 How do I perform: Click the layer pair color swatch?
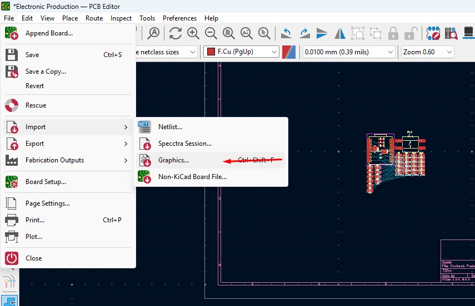coord(289,52)
